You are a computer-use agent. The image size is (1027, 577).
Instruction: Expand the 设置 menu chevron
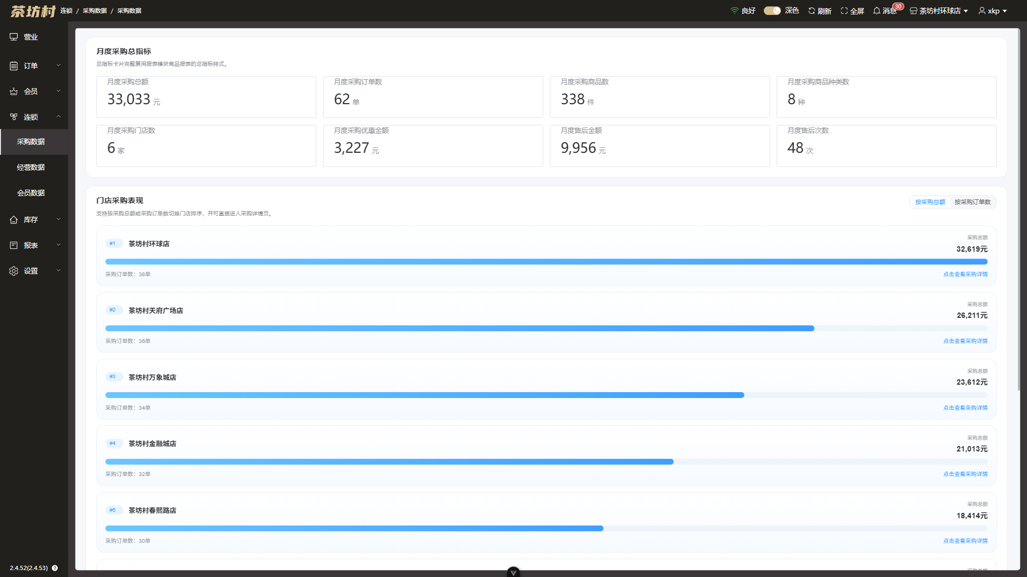59,271
